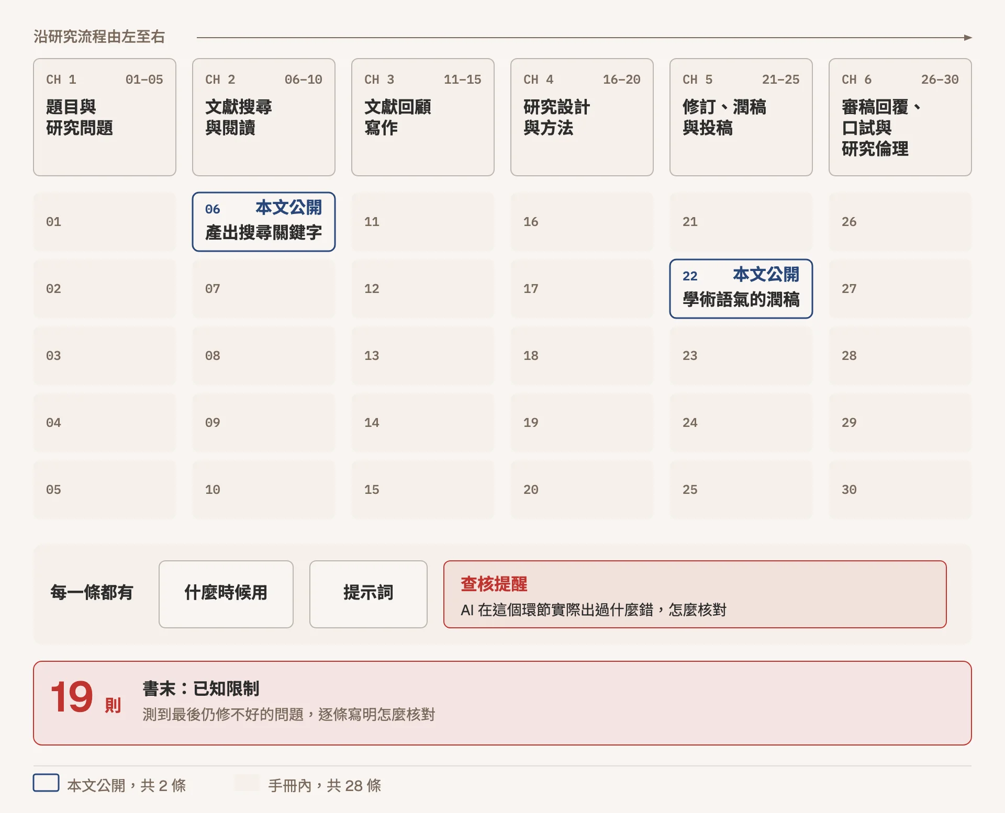
Task: Select locked entry 28
Action: [x=900, y=356]
